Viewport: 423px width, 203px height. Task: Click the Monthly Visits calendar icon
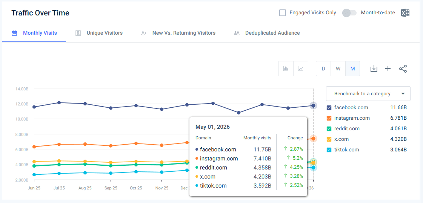14,33
